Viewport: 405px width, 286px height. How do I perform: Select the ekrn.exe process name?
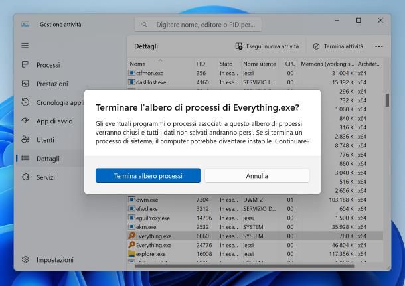(x=146, y=227)
